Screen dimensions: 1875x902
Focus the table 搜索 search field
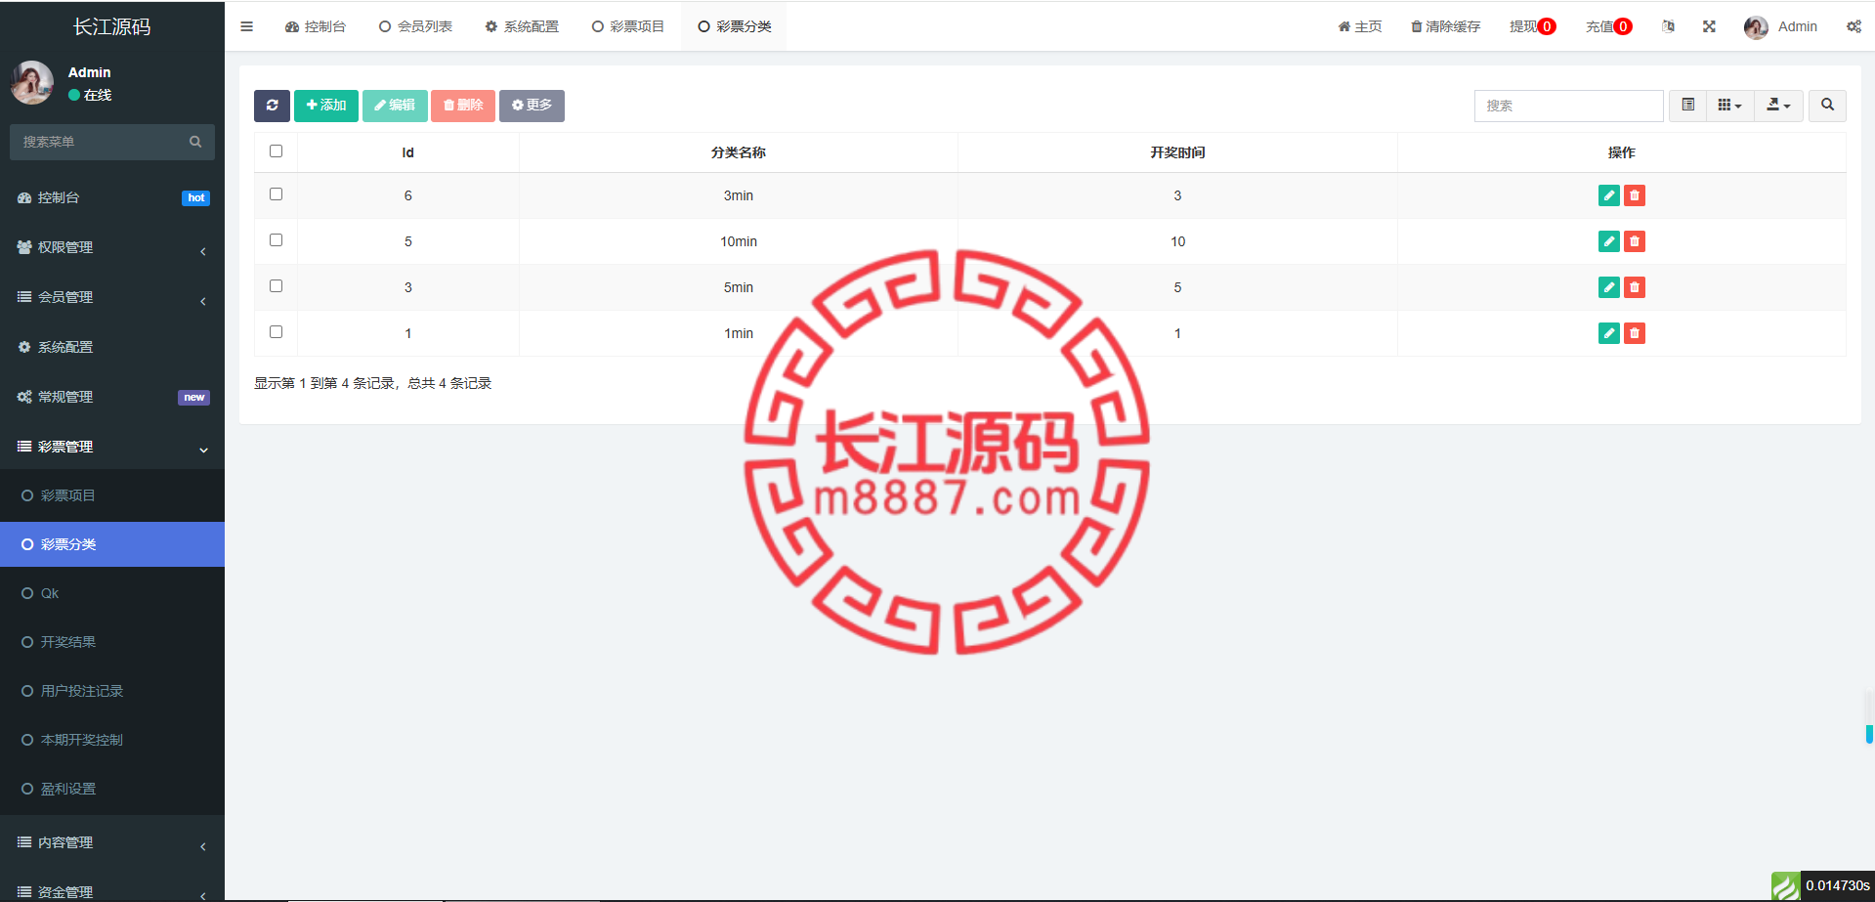1568,106
